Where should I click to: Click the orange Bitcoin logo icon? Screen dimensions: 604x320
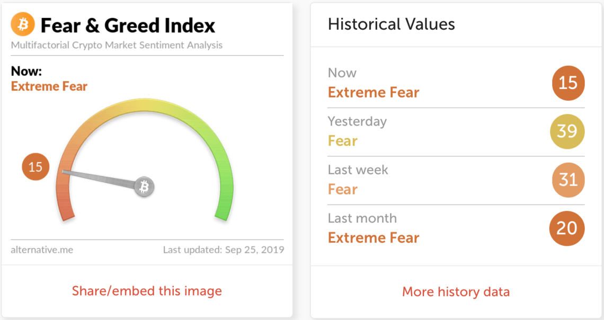tap(23, 24)
